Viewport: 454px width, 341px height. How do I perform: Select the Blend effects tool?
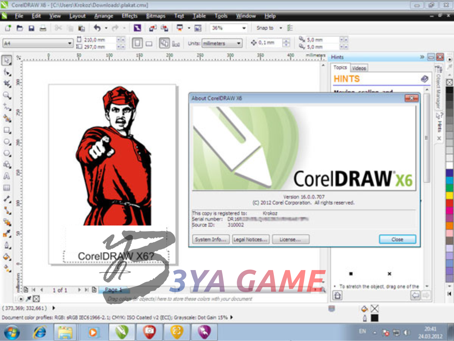pyautogui.click(x=7, y=222)
